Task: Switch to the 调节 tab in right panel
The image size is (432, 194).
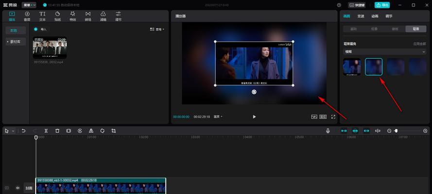Action: click(389, 16)
